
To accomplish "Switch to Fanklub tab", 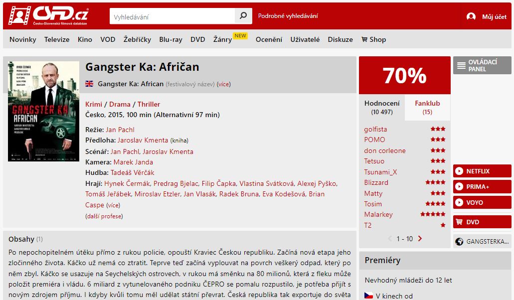I will (x=427, y=108).
